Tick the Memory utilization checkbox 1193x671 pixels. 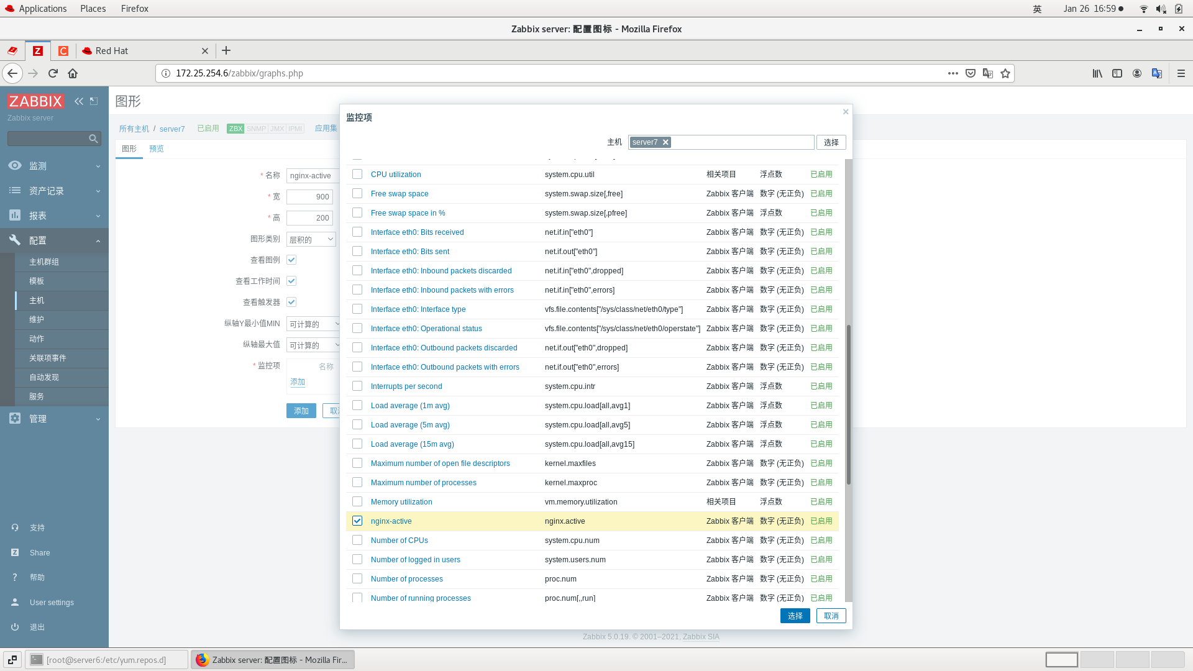tap(357, 501)
